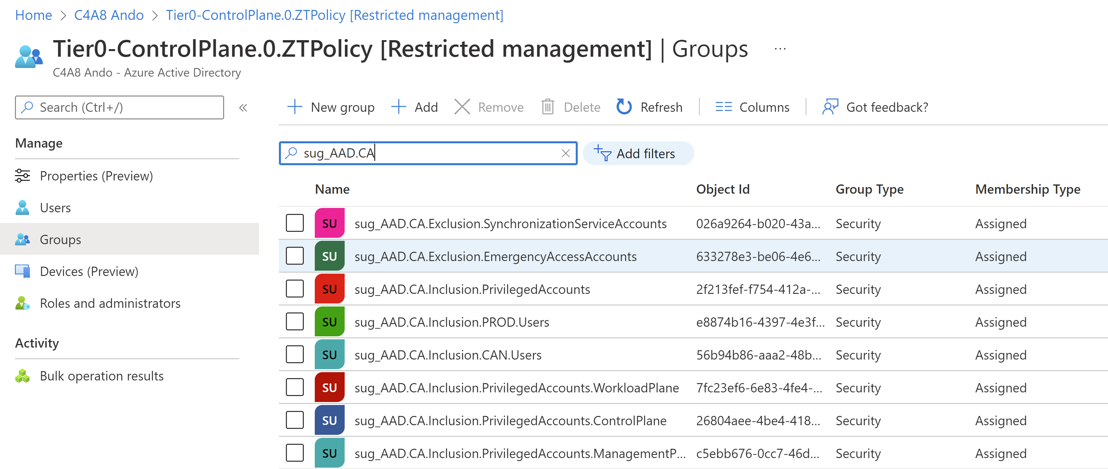Click the Membership Type column header
The height and width of the screenshot is (469, 1108).
(x=1028, y=189)
